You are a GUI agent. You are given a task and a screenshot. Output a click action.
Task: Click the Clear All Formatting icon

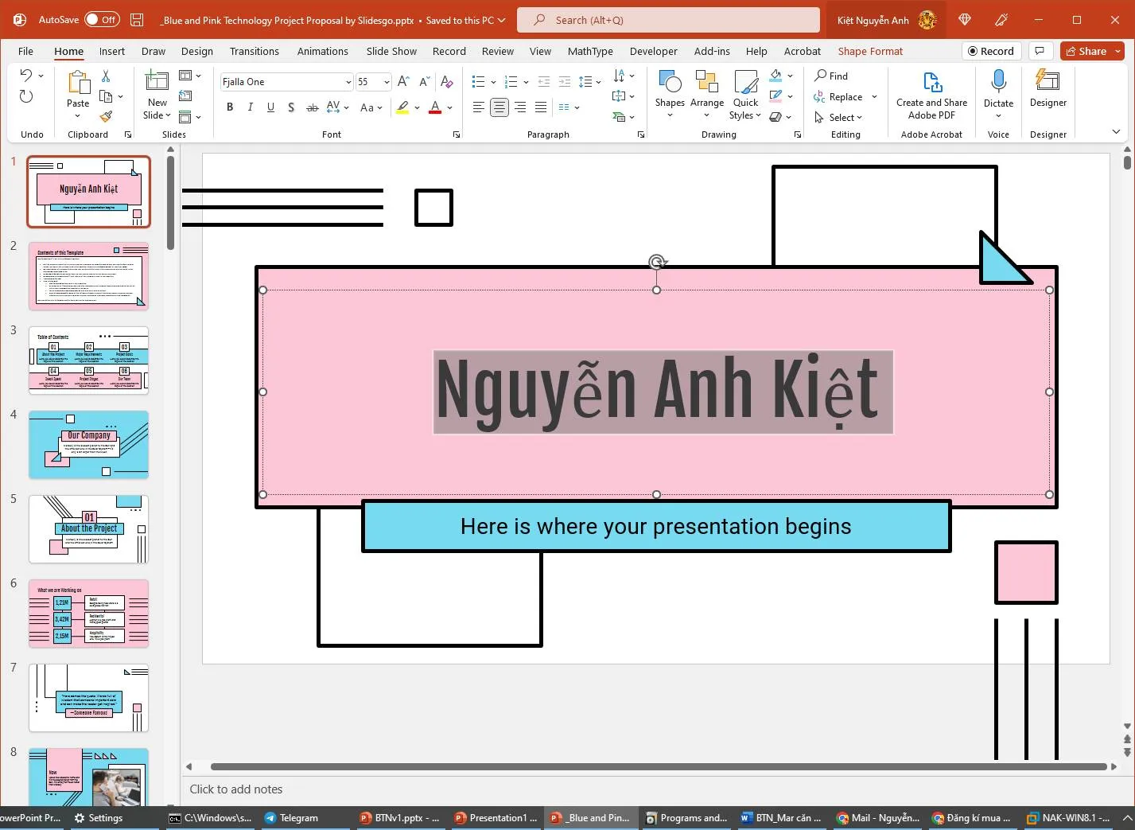coord(447,82)
